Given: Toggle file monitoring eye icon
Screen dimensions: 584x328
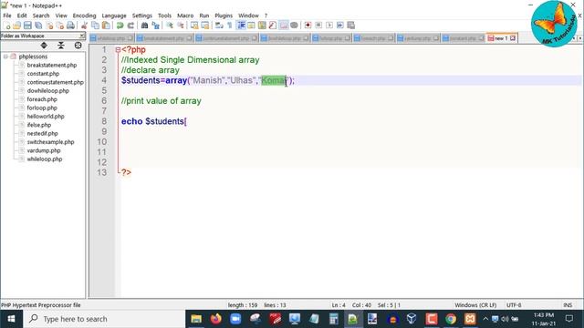Looking at the screenshot, I should coord(294,26).
